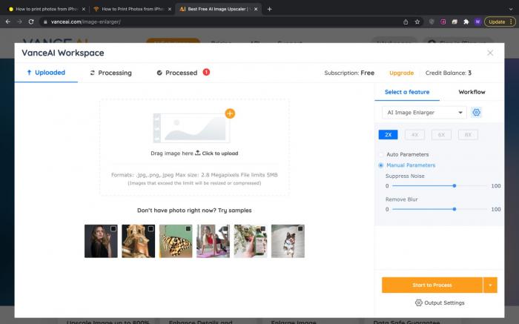Click the shield extension icon

coord(432,22)
